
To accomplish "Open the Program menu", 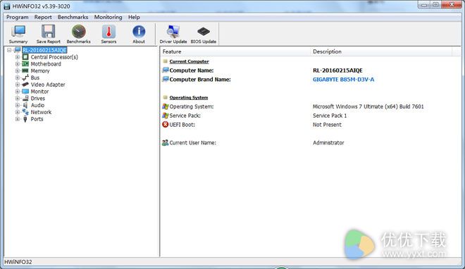I will 18,17.
